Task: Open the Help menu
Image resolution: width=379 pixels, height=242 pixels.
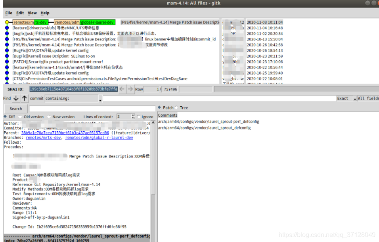Action: [x=45, y=13]
